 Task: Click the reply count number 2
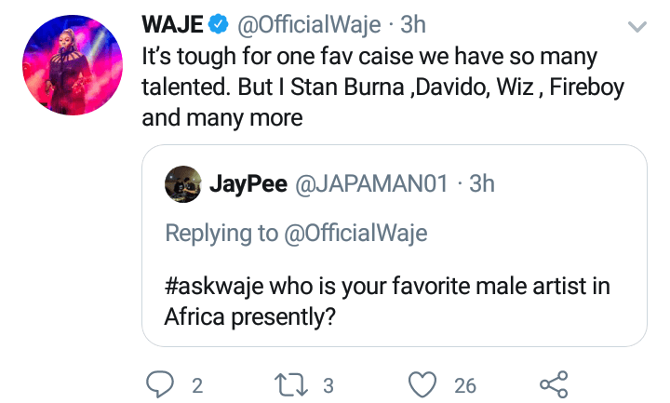click(x=197, y=384)
